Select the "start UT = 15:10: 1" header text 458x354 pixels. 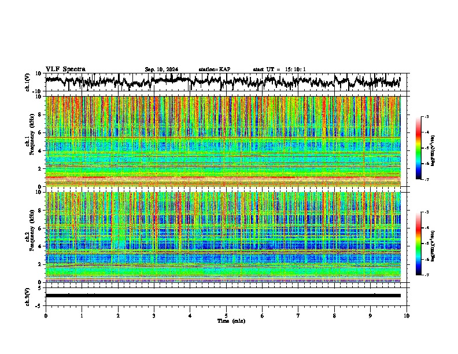pos(279,69)
